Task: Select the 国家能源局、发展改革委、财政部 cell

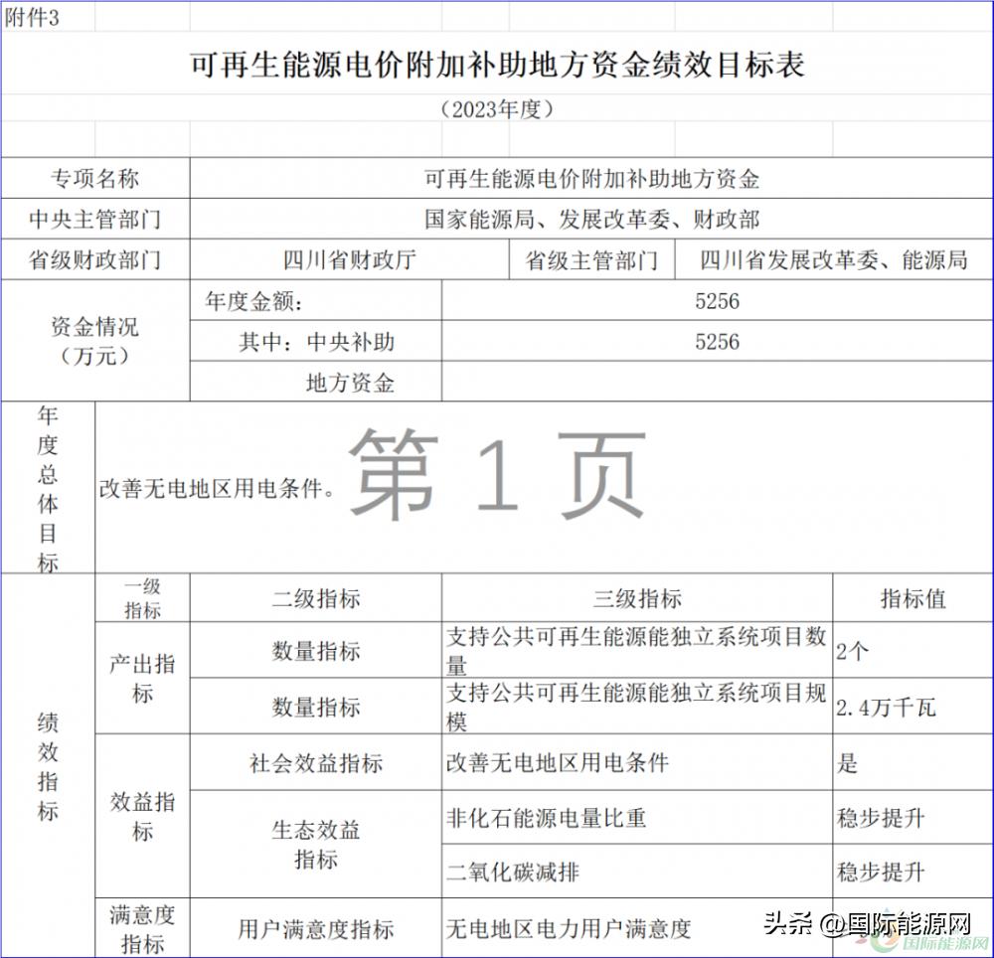Action: (591, 219)
